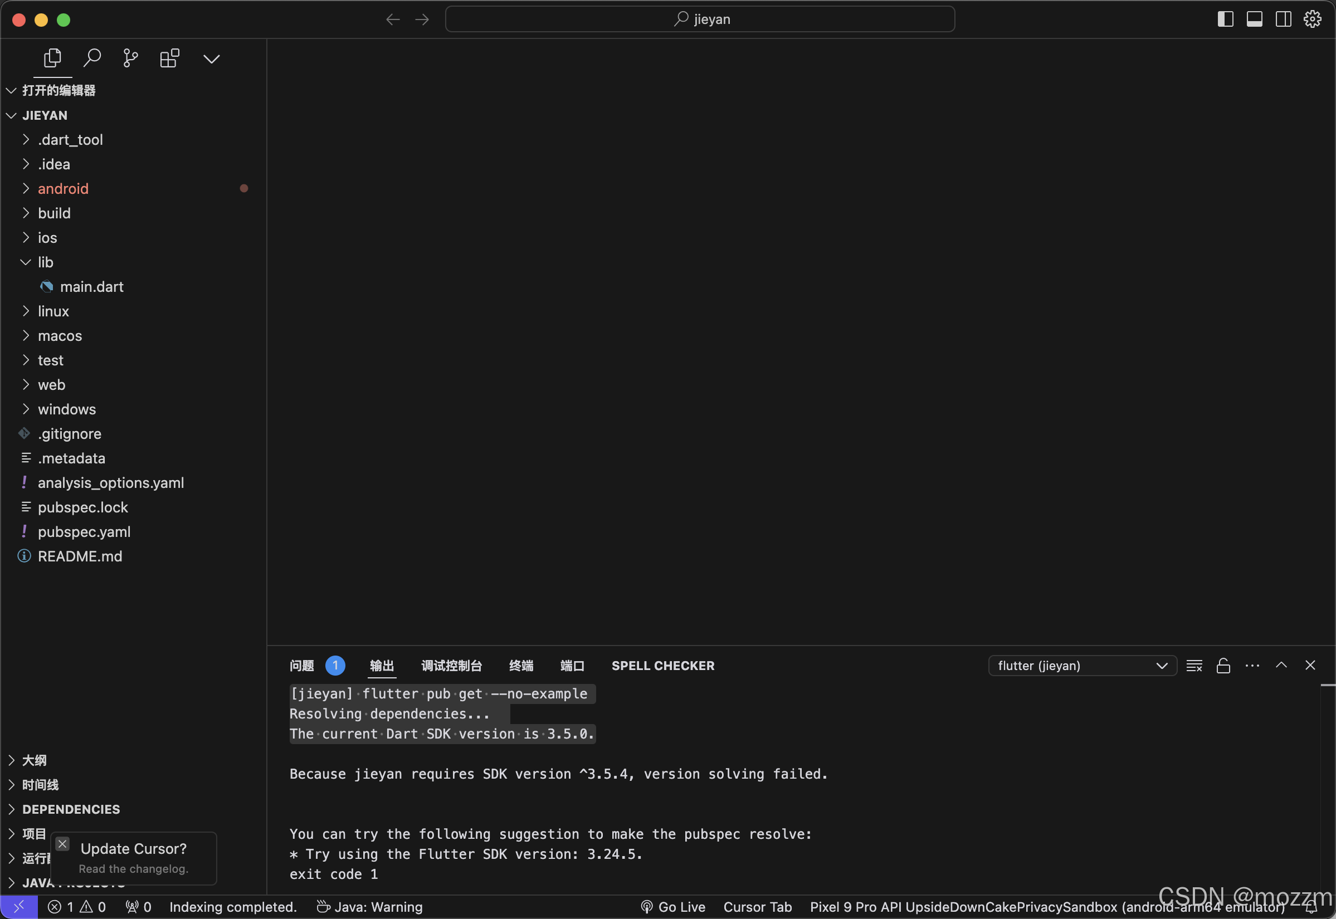Click the Explorer files icon
Screen dimensions: 1336x919
[x=52, y=58]
